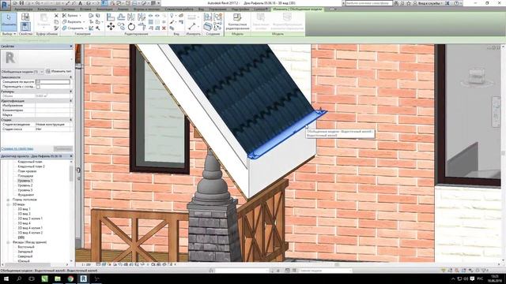Select Mirror – Draw Axis tool
The height and width of the screenshot is (284, 506).
(142, 17)
